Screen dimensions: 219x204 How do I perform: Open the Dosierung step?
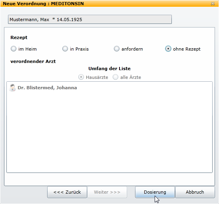tap(155, 192)
